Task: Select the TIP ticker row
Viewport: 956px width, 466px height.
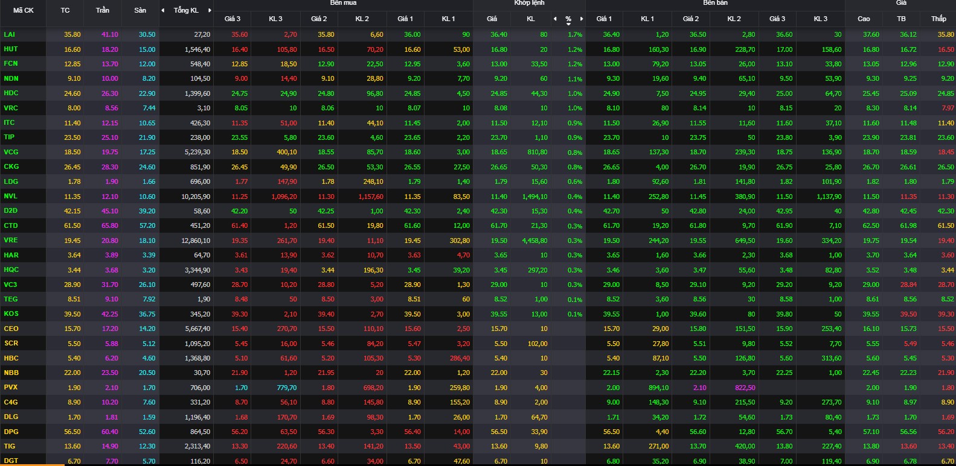Action: [9, 137]
